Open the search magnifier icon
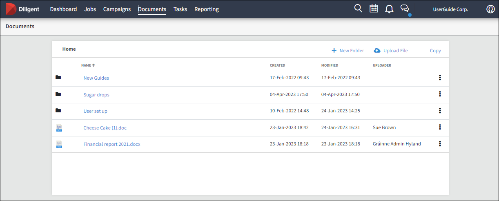 tap(358, 9)
